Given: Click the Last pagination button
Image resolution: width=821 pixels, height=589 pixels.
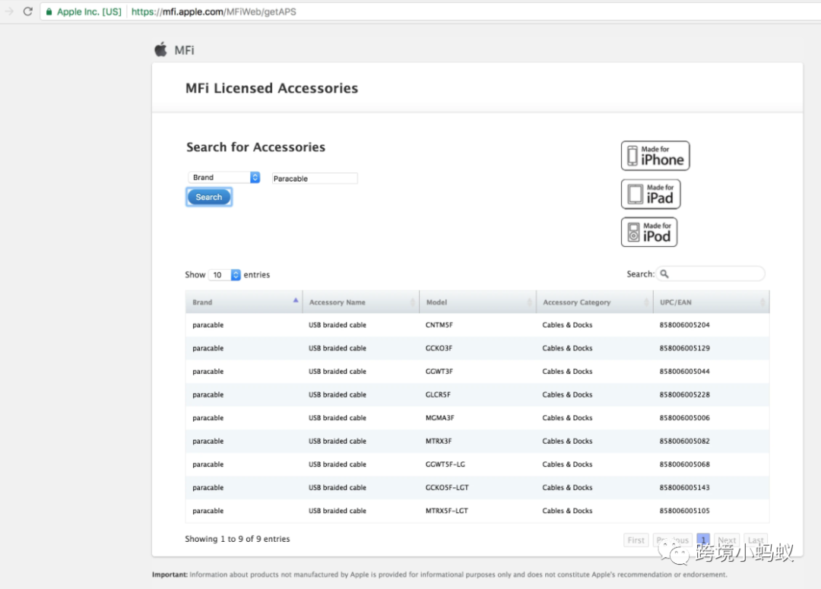Looking at the screenshot, I should [756, 540].
